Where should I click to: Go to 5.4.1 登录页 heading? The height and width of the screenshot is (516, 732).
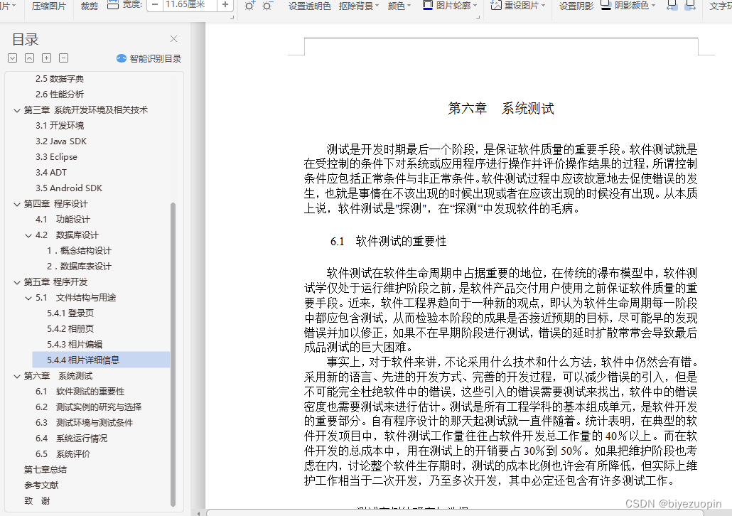[x=70, y=313]
